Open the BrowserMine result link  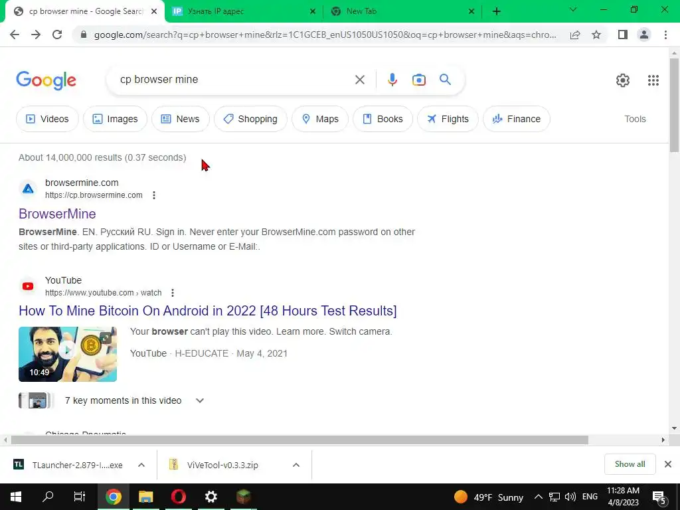(x=57, y=214)
